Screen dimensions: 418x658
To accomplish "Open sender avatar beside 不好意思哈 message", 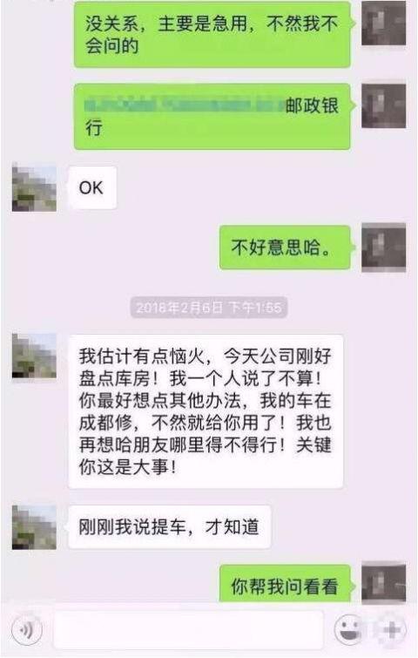I will click(384, 248).
